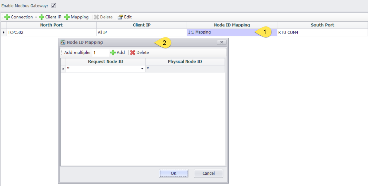
Task: Select the row indicator arrow for TCP:502
Action: click(x=4, y=32)
